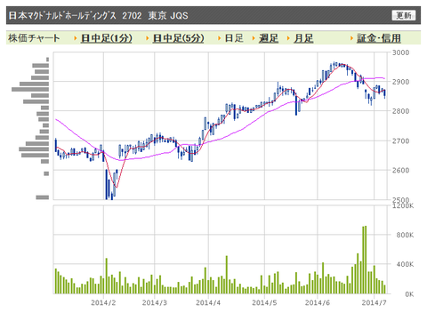Click the 2700 price axis label
The image size is (427, 321).
(x=400, y=140)
